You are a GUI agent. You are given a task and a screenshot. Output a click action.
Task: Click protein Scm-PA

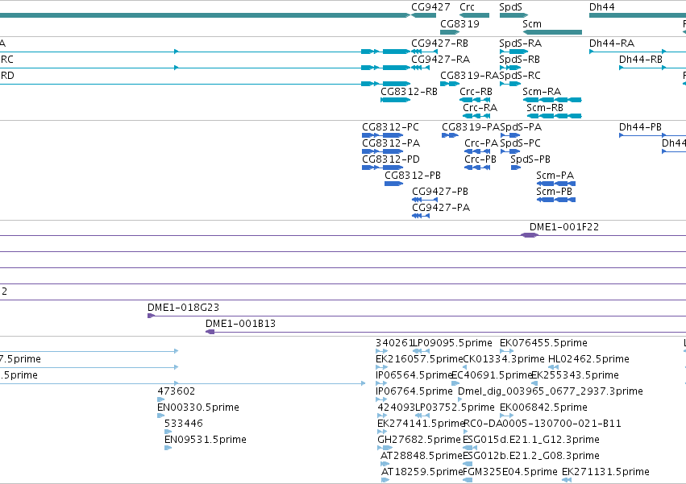555,176
